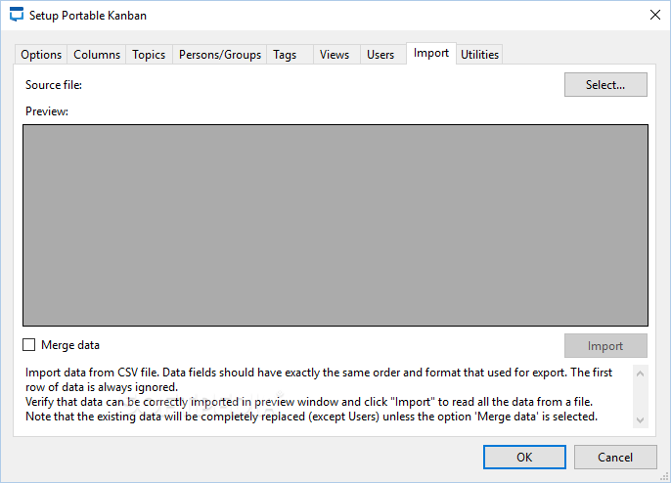Click Select... to choose source file
Viewport: 671px width, 483px height.
[x=605, y=85]
